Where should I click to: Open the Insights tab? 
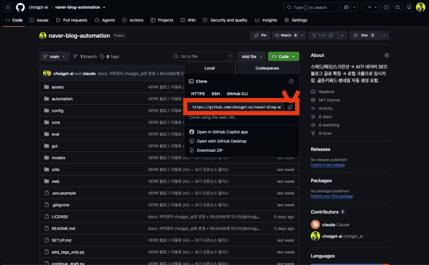(x=266, y=20)
